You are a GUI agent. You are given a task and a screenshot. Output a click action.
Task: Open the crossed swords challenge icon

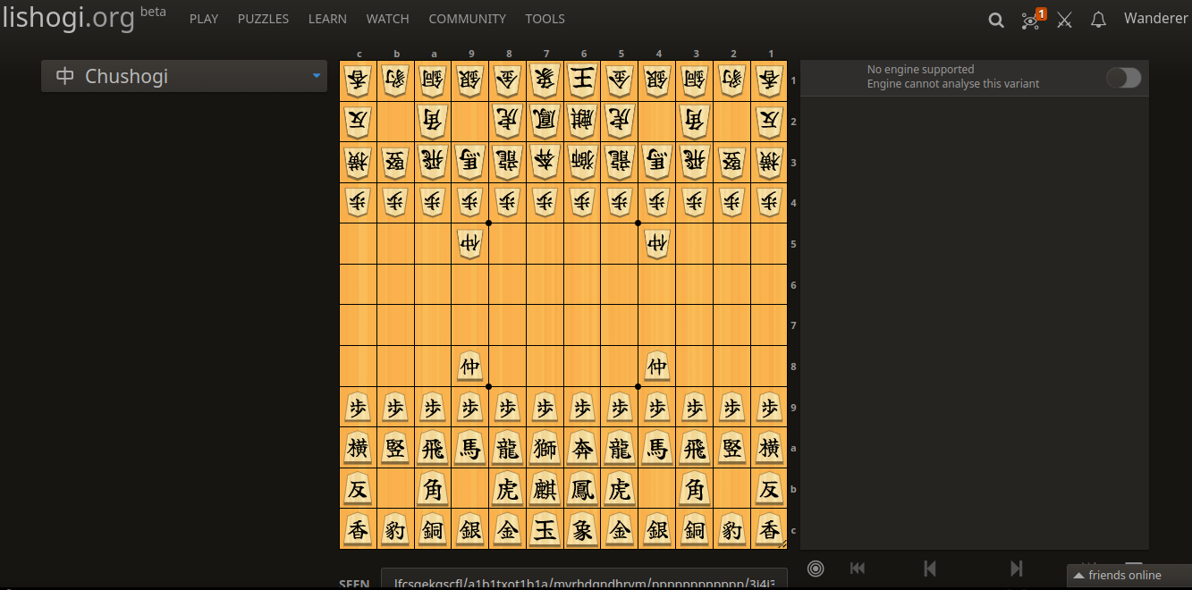click(x=1064, y=20)
